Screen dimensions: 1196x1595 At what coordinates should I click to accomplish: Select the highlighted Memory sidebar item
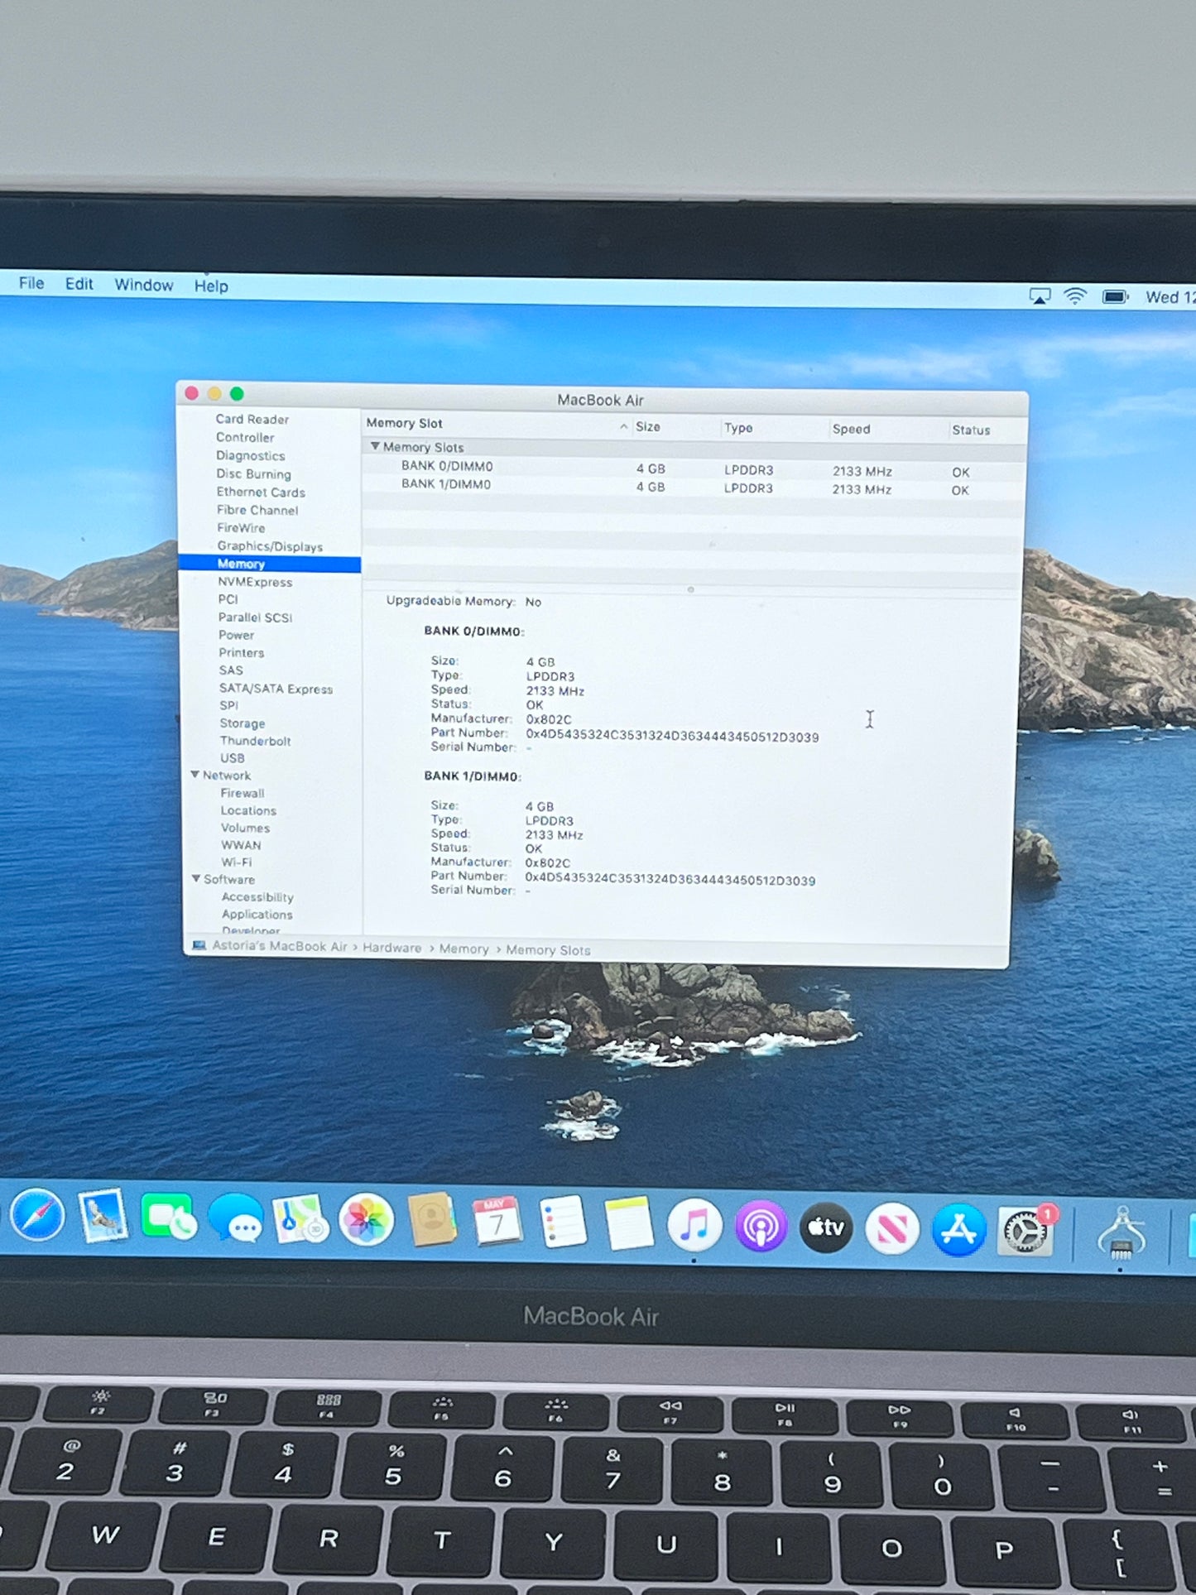pyautogui.click(x=269, y=564)
